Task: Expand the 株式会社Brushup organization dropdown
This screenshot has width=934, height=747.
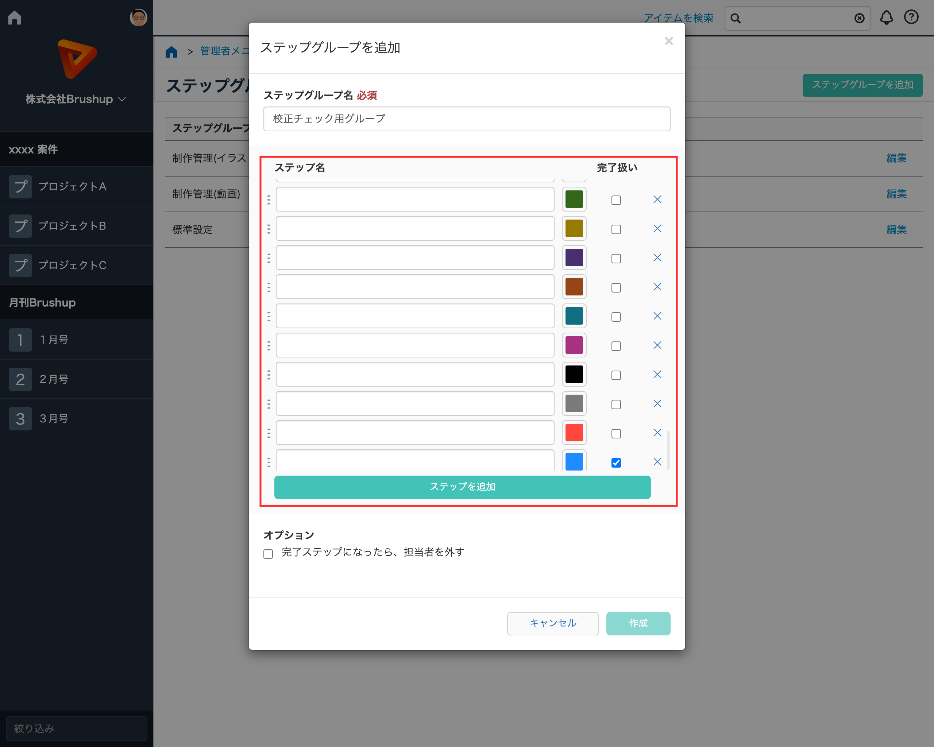Action: point(76,99)
